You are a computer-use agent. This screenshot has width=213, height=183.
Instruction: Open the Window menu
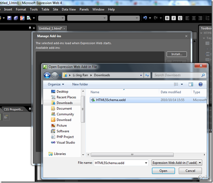(x=98, y=10)
